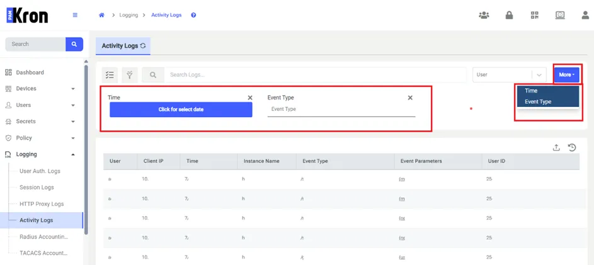Expand the Policy menu arrow
Viewport: 594px width, 265px height.
73,138
